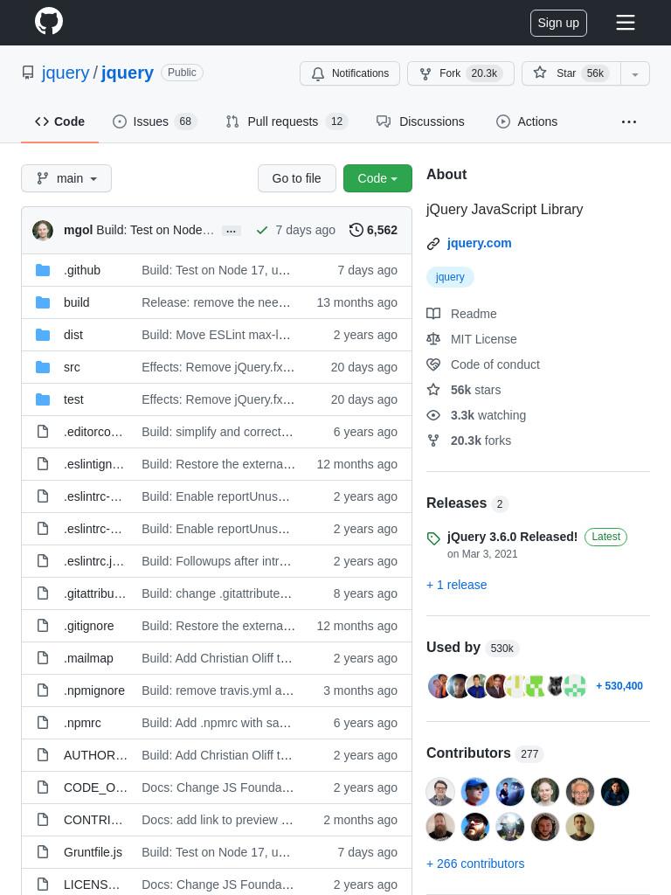
Task: Click the dist folder icon
Action: [x=43, y=335]
